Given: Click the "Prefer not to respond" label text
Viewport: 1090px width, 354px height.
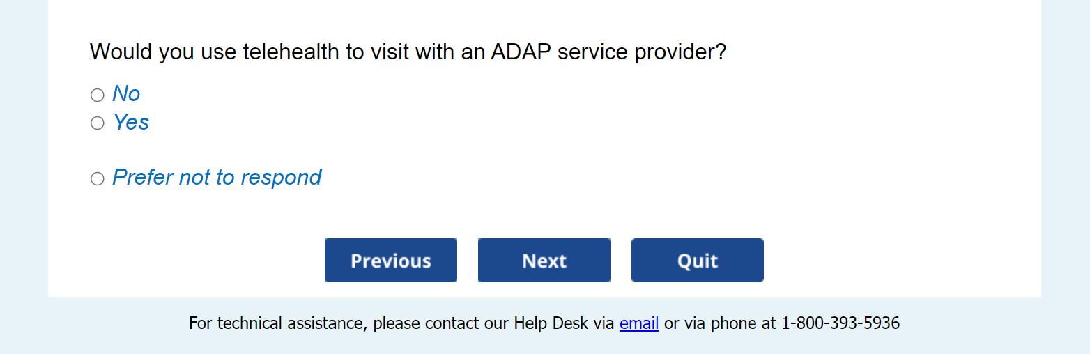Looking at the screenshot, I should pos(217,178).
